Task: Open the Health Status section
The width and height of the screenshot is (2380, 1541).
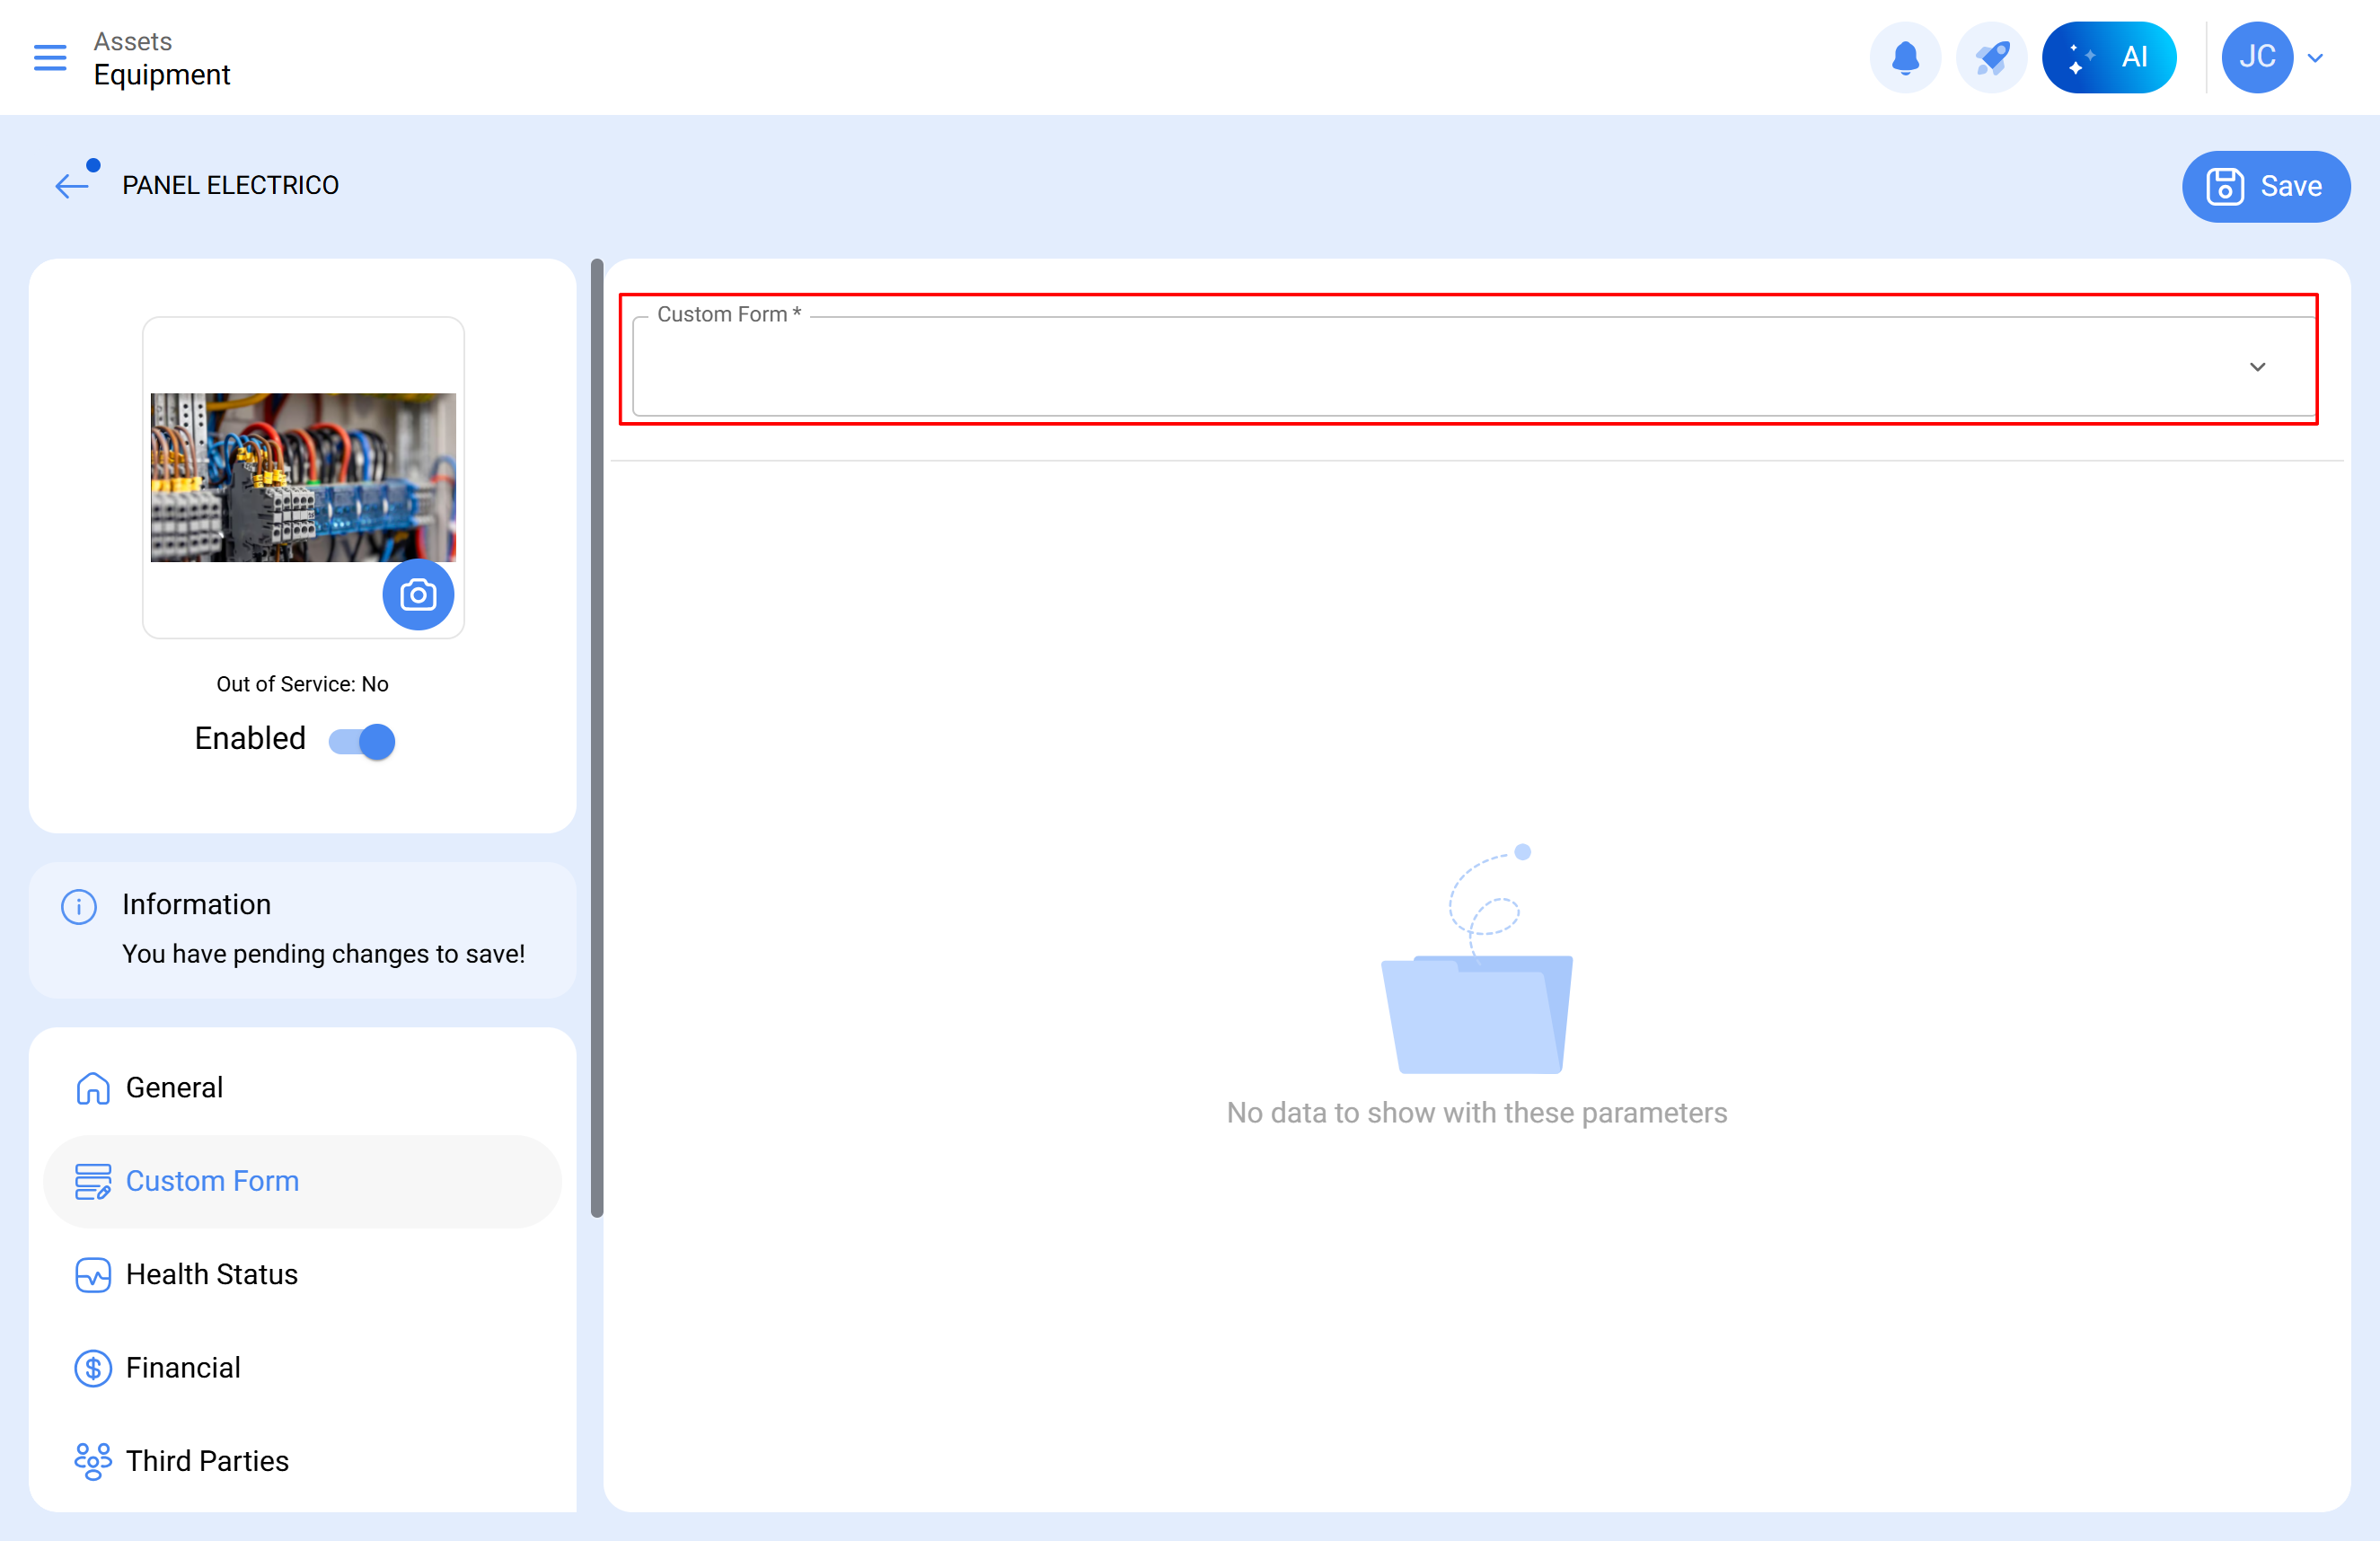Action: (x=211, y=1274)
